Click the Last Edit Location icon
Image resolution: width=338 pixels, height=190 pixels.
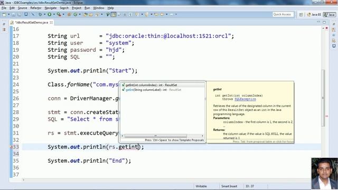click(x=156, y=14)
